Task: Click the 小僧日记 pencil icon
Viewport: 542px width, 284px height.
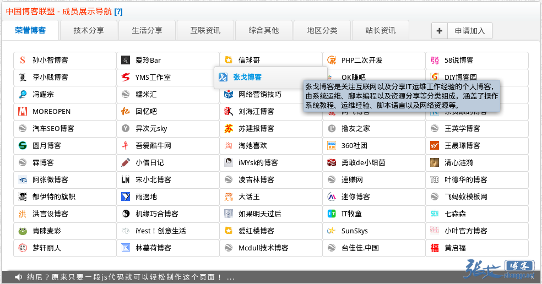Action: [126, 162]
